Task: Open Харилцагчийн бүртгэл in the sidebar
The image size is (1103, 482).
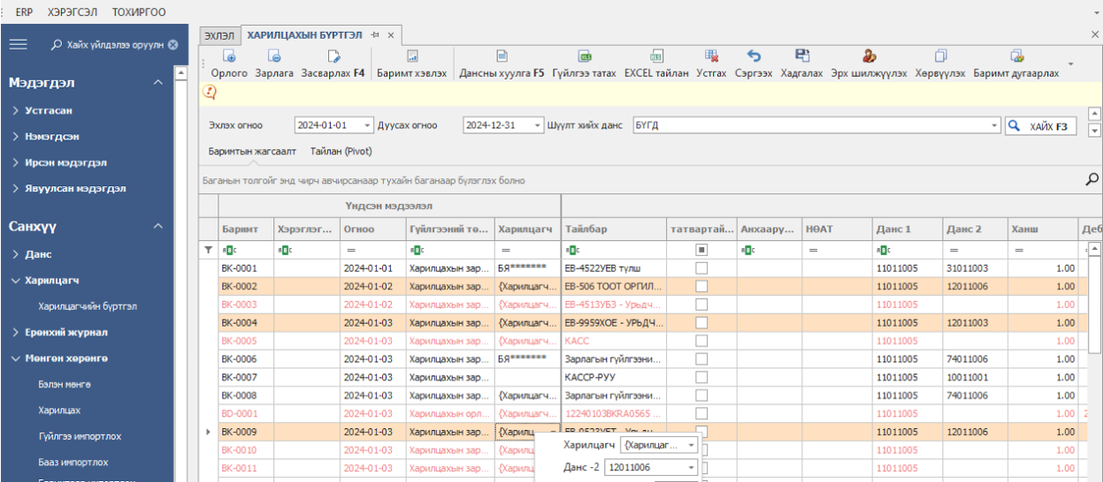Action: 87,306
